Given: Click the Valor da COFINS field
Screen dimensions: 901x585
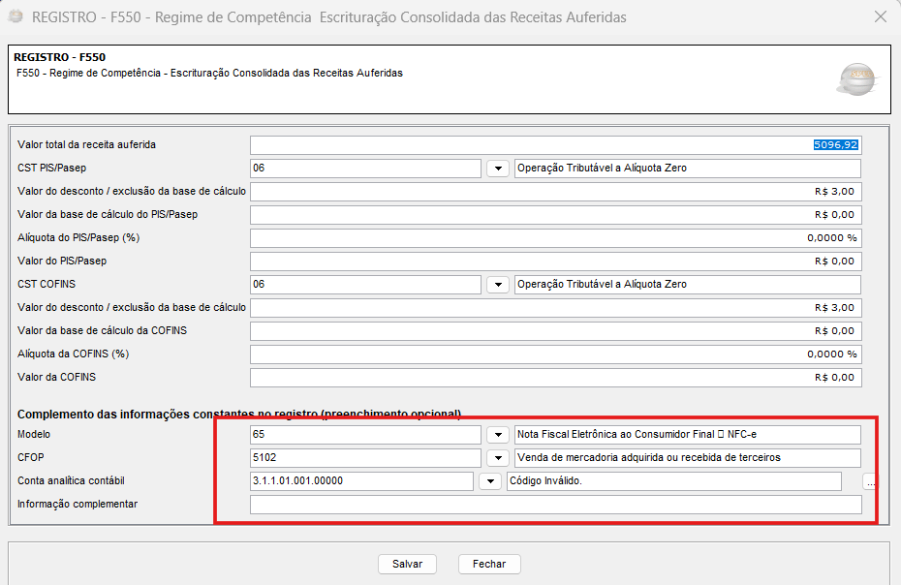Looking at the screenshot, I should (x=556, y=378).
